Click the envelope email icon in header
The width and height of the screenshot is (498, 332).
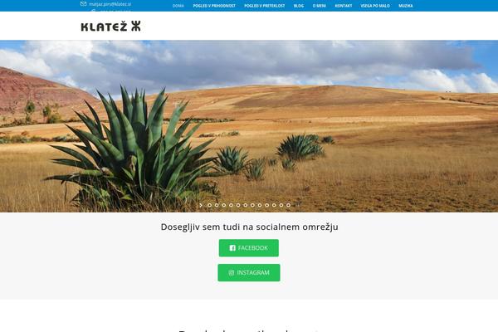[x=83, y=4]
